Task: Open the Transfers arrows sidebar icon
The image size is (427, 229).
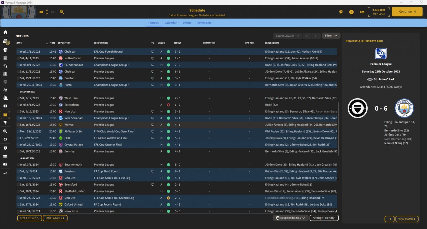Action: pyautogui.click(x=5, y=139)
